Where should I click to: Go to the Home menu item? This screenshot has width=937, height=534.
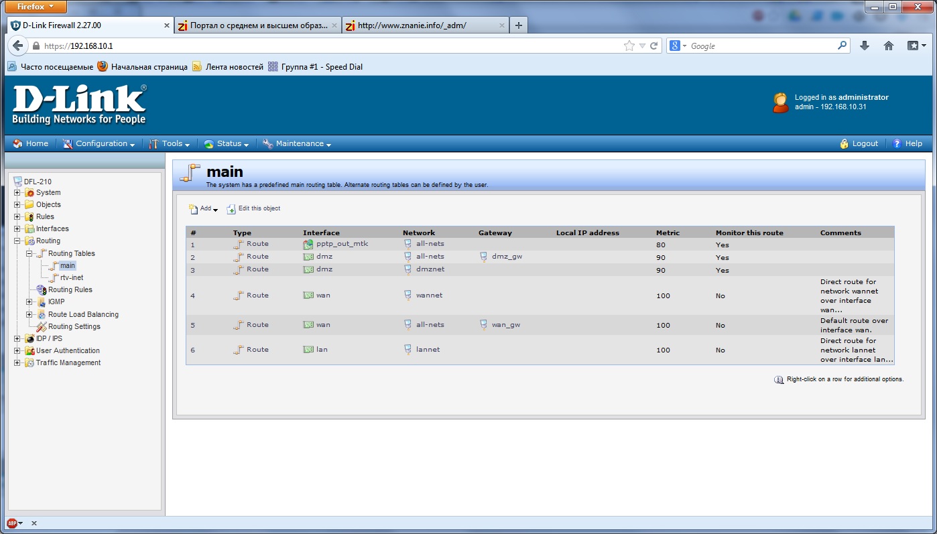pyautogui.click(x=31, y=143)
